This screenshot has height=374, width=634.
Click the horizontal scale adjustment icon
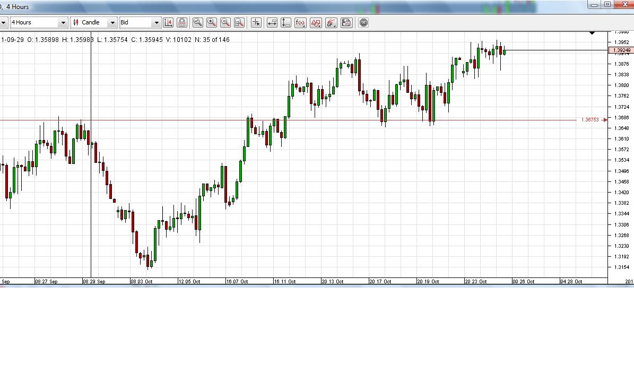(x=272, y=23)
